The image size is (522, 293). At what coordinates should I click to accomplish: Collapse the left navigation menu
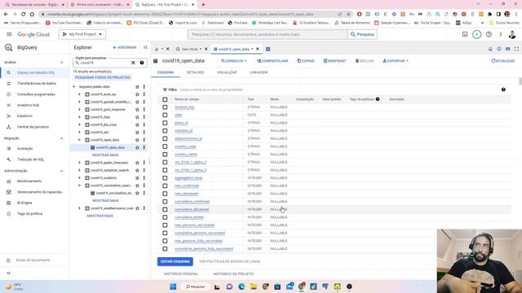9,273
